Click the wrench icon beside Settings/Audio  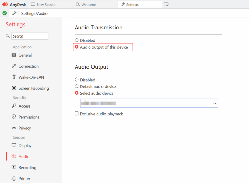tap(14, 13)
